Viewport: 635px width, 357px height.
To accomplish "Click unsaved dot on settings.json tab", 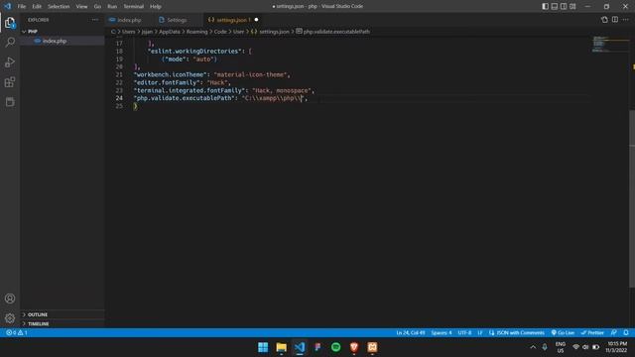I will pos(256,20).
